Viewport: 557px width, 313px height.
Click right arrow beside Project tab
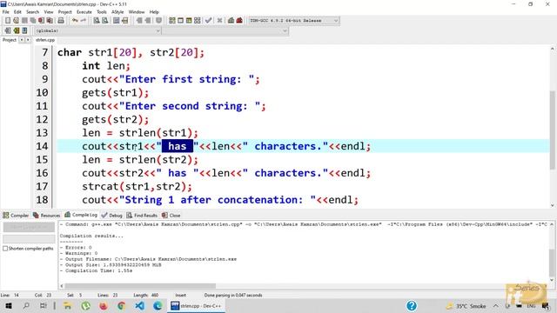[x=27, y=40]
